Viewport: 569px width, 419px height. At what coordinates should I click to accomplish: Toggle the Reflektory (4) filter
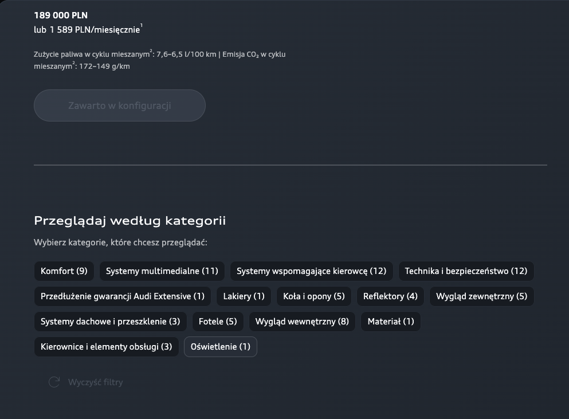[390, 296]
